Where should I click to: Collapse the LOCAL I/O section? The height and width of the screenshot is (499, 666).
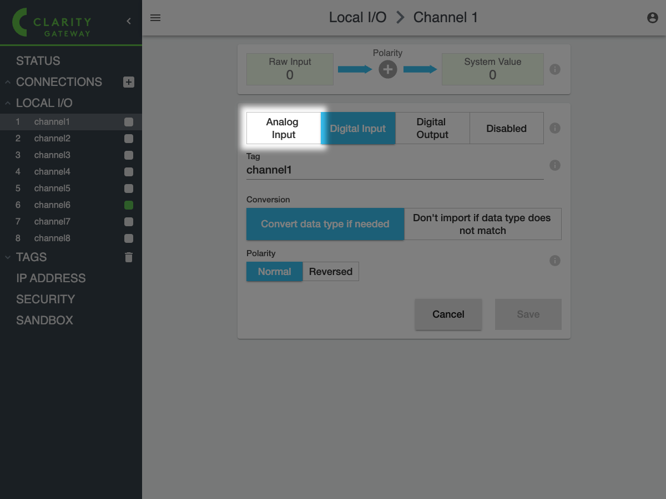click(8, 103)
